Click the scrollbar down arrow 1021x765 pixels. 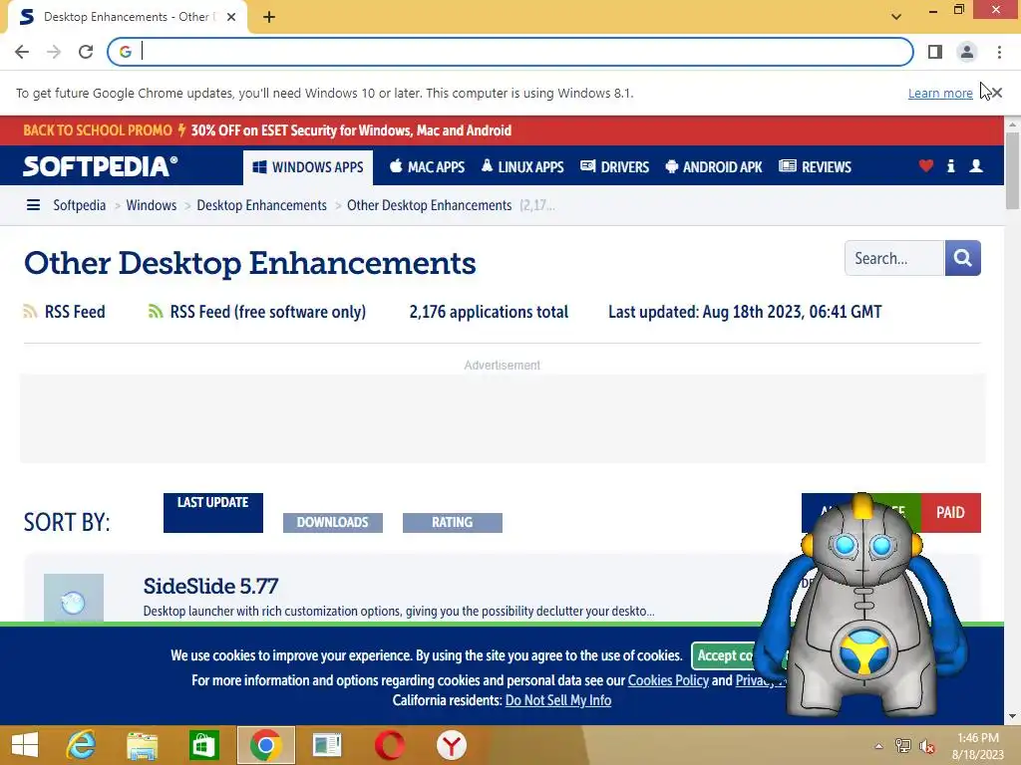click(1012, 716)
